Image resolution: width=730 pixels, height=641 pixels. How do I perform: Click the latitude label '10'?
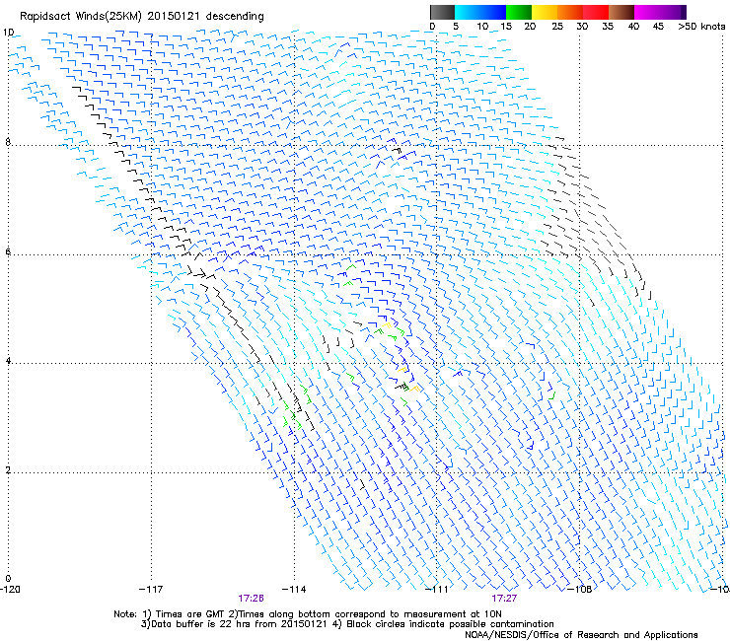tap(8, 33)
